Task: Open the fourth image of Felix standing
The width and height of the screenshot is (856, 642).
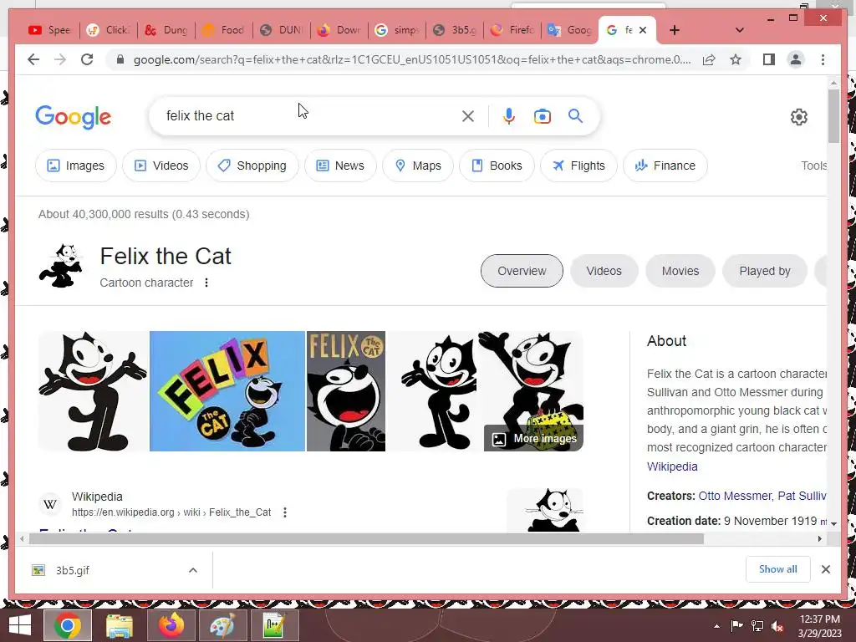Action: (432, 391)
